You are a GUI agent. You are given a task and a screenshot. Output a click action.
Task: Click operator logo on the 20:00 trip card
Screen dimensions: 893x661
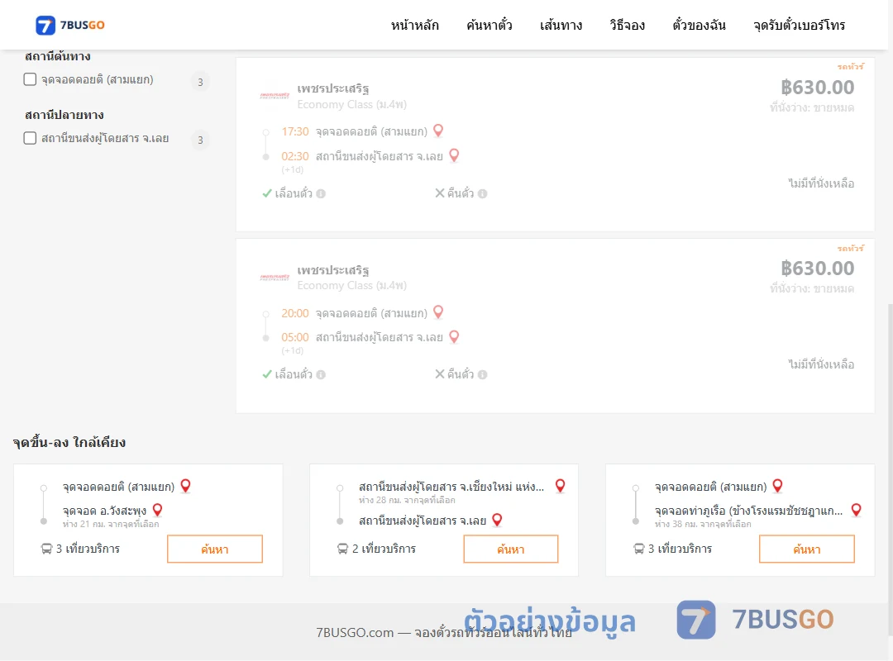[x=275, y=278]
